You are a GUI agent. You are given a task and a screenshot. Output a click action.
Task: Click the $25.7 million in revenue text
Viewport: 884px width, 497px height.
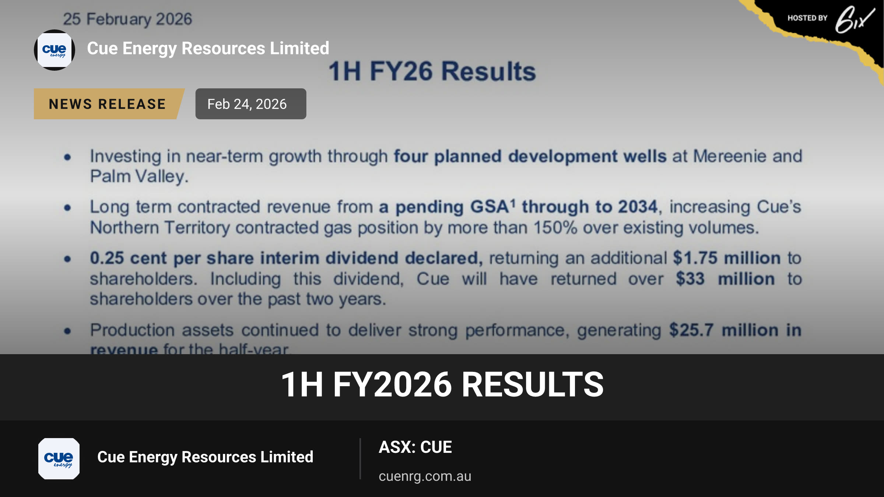tap(735, 330)
